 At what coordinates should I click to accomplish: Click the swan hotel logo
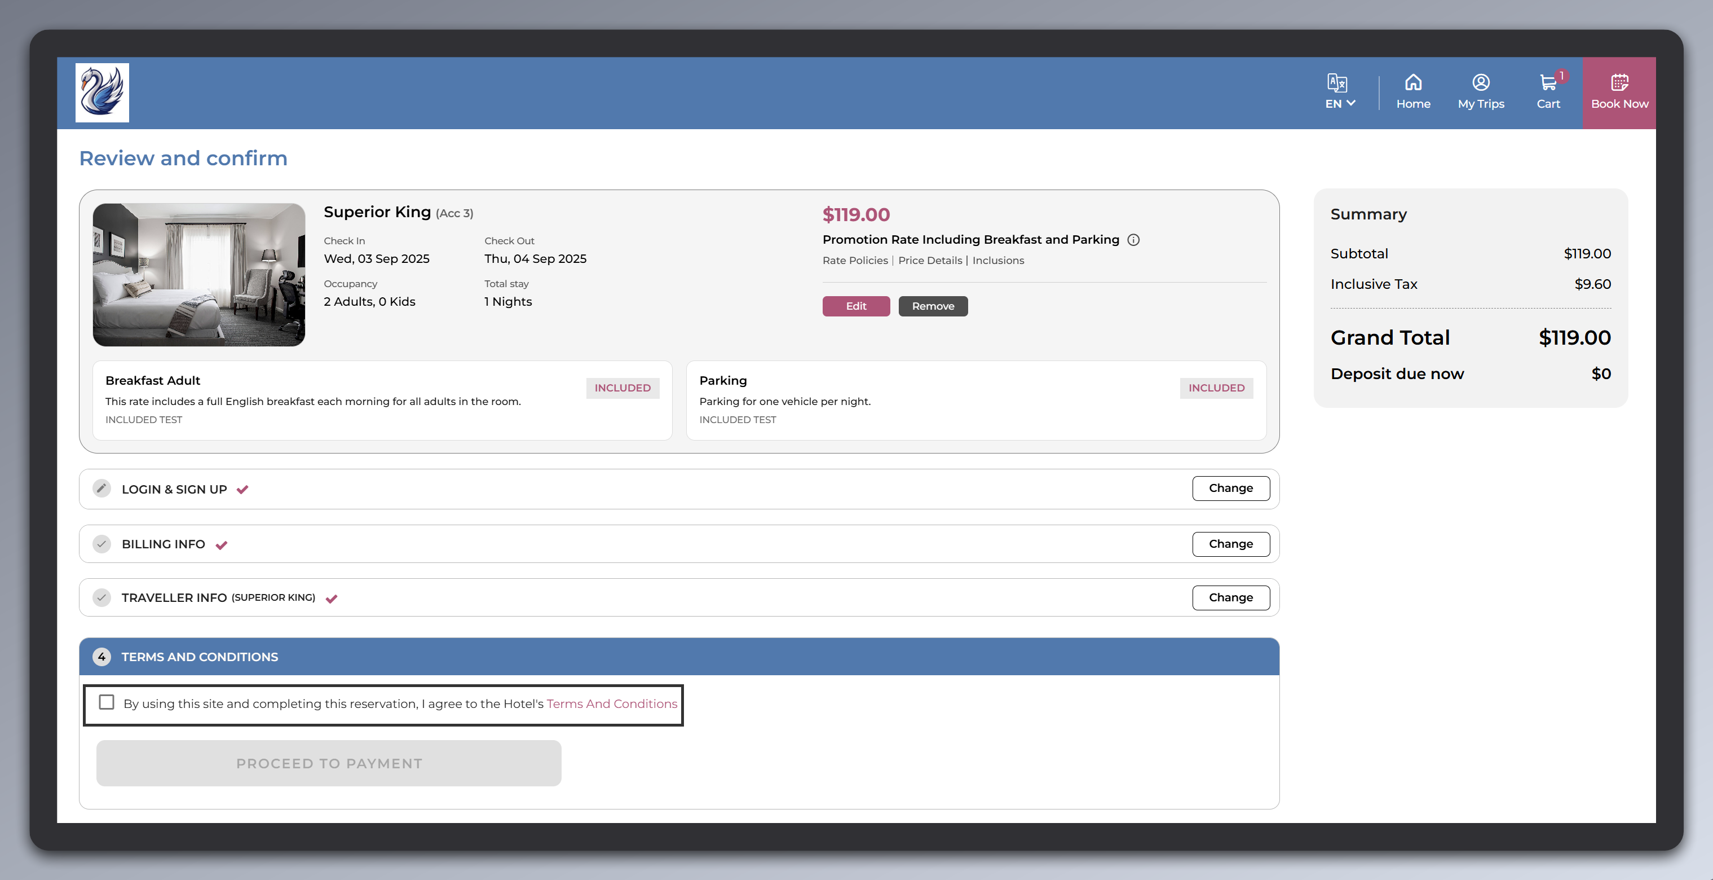101,93
